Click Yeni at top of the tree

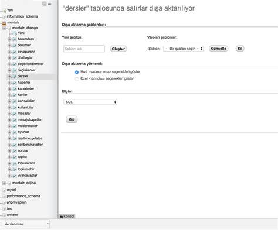coord(10,10)
